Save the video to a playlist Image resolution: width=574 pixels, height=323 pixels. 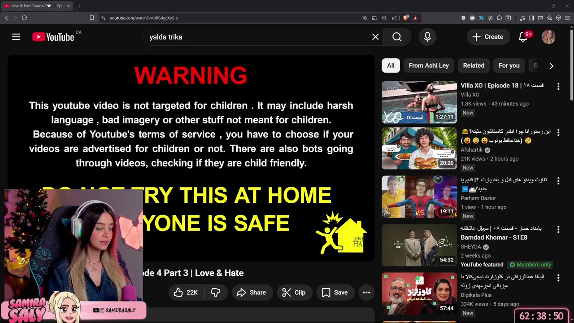click(335, 292)
